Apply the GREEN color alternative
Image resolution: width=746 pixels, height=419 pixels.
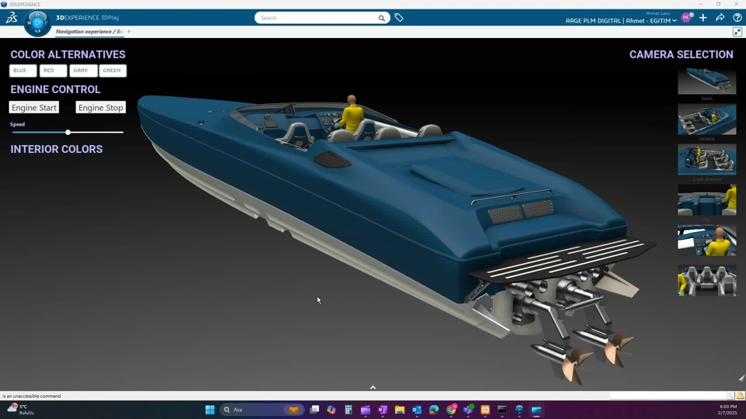[113, 71]
